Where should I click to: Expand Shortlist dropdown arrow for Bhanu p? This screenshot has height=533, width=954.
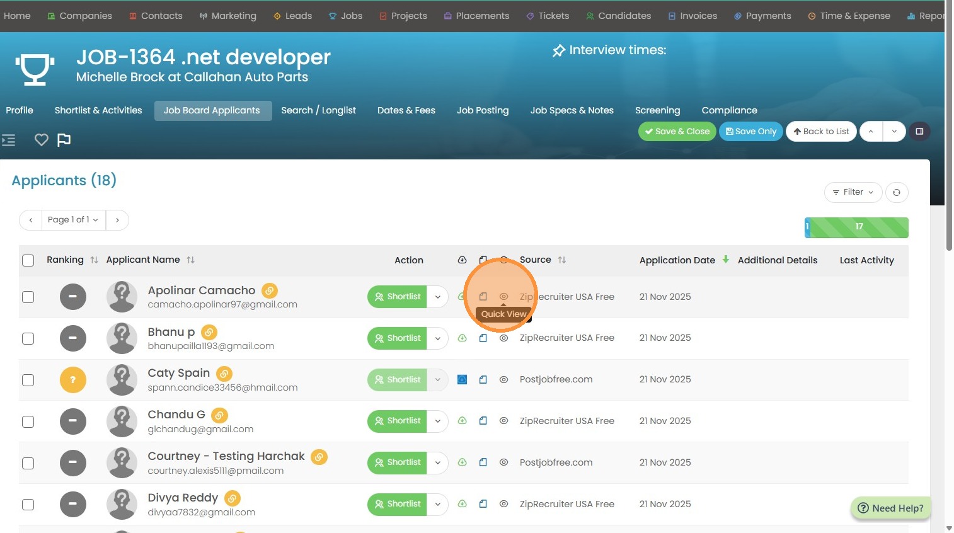click(x=437, y=338)
